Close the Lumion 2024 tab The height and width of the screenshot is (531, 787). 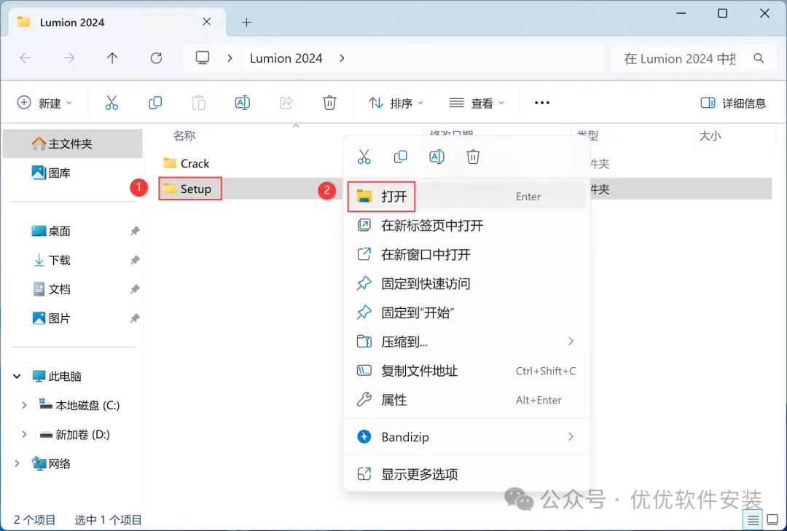point(207,22)
